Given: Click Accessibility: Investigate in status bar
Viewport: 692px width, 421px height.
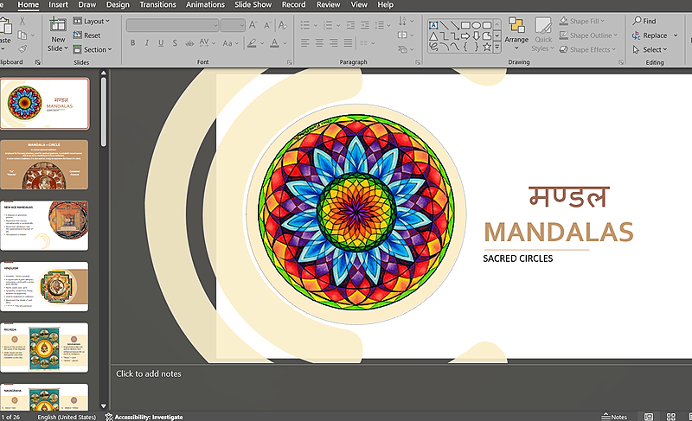Looking at the screenshot, I should (x=144, y=417).
